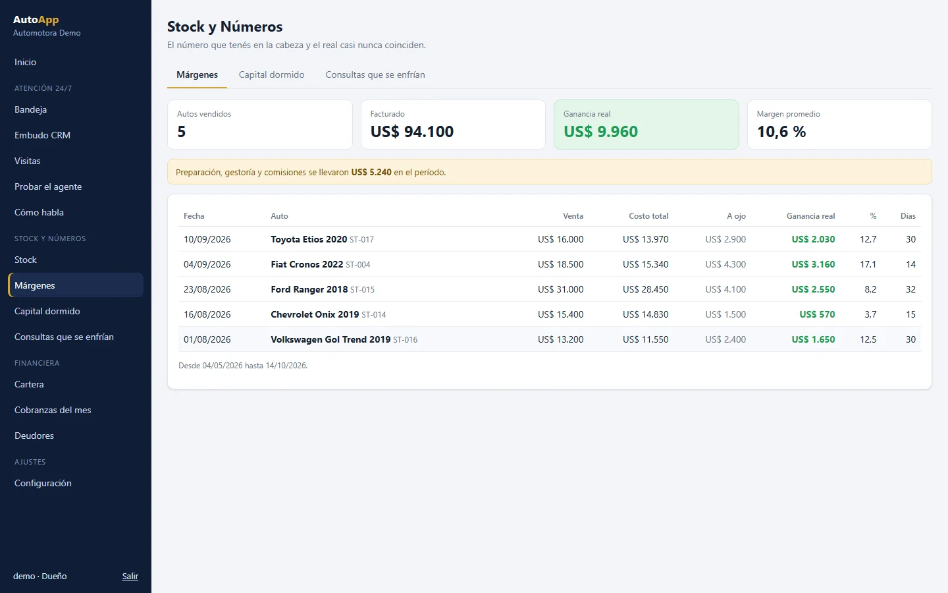Image resolution: width=948 pixels, height=593 pixels.
Task: Click the Ganancia real US$ 9.960 card
Action: coord(646,125)
